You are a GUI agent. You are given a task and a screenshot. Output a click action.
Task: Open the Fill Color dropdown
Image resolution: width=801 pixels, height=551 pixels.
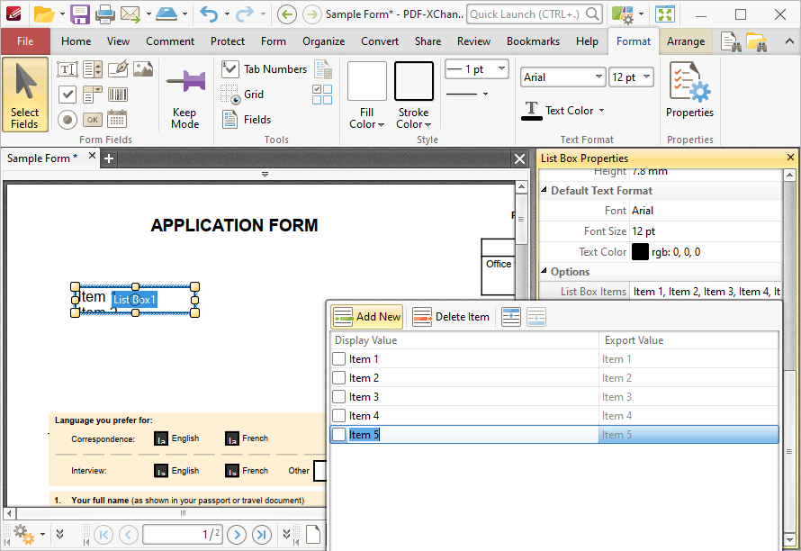(367, 119)
